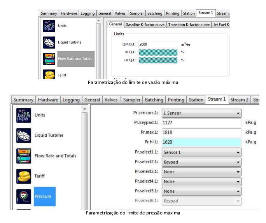Open the Printing tab in the bottom panel
Image resolution: width=266 pixels, height=223 pixels.
click(x=176, y=100)
